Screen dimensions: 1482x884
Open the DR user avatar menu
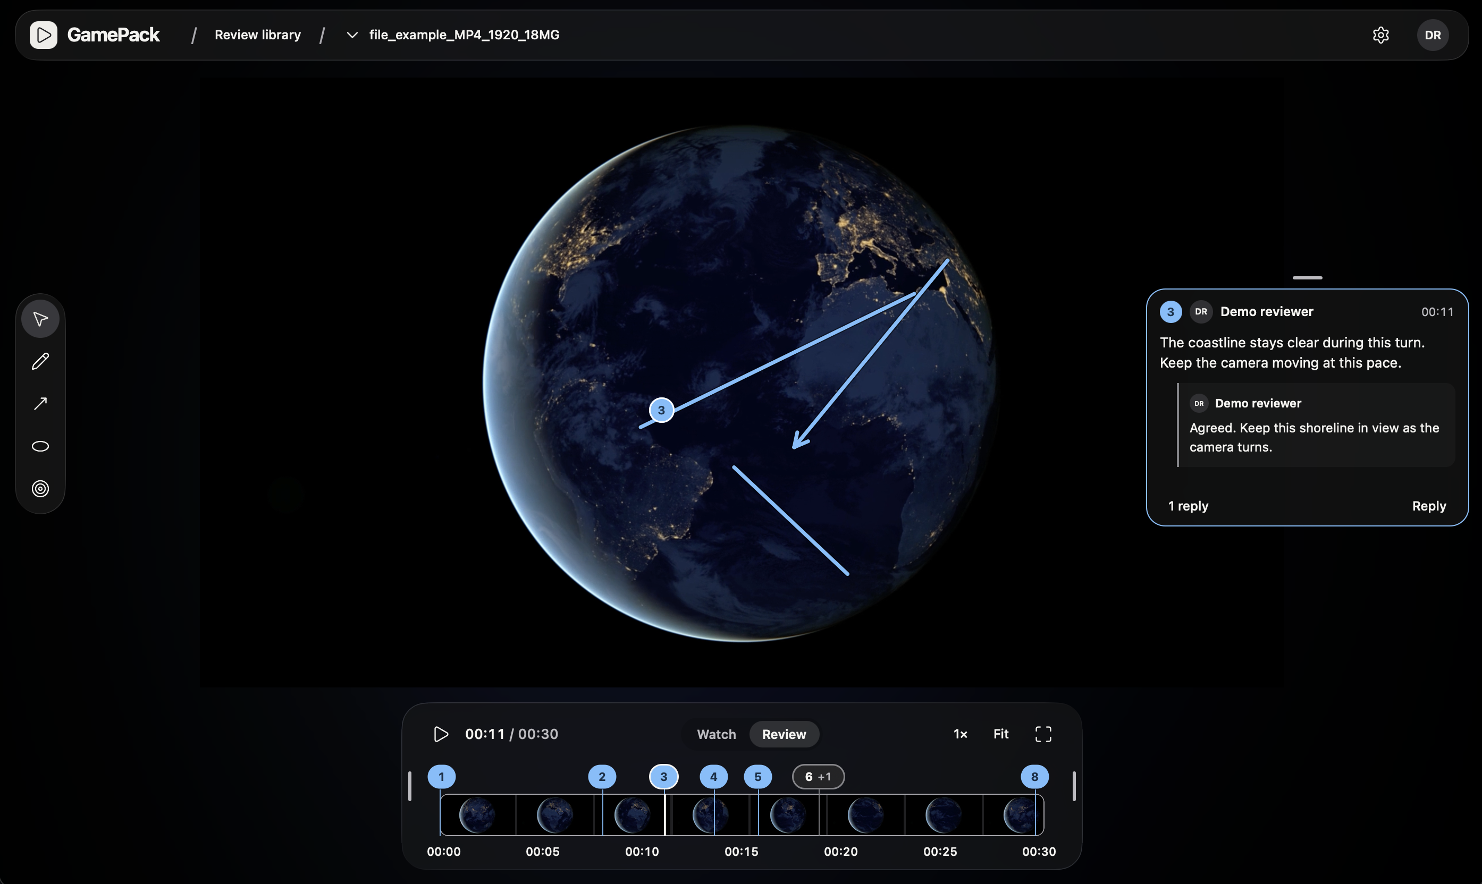point(1433,35)
